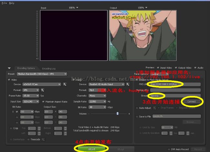This screenshot has height=152, width=210.
Task: Open video device settings wrench icon
Action: click(65, 84)
